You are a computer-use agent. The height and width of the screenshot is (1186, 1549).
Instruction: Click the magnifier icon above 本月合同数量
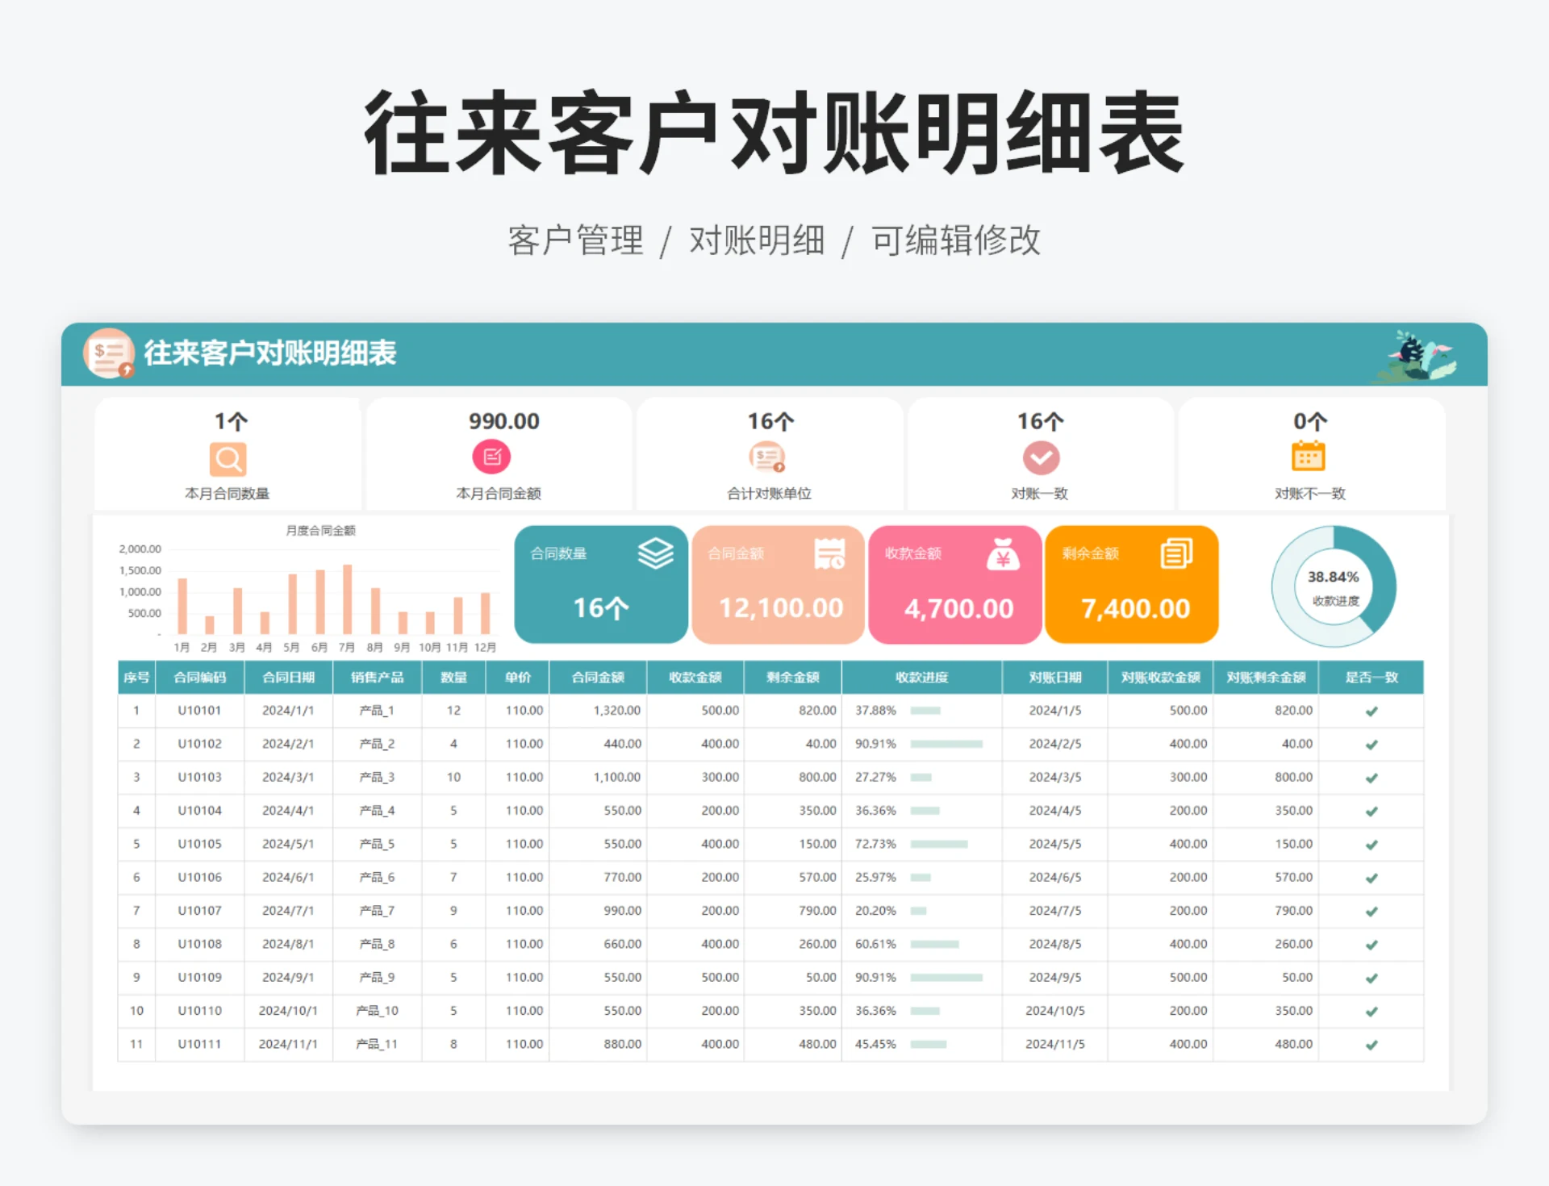[228, 458]
